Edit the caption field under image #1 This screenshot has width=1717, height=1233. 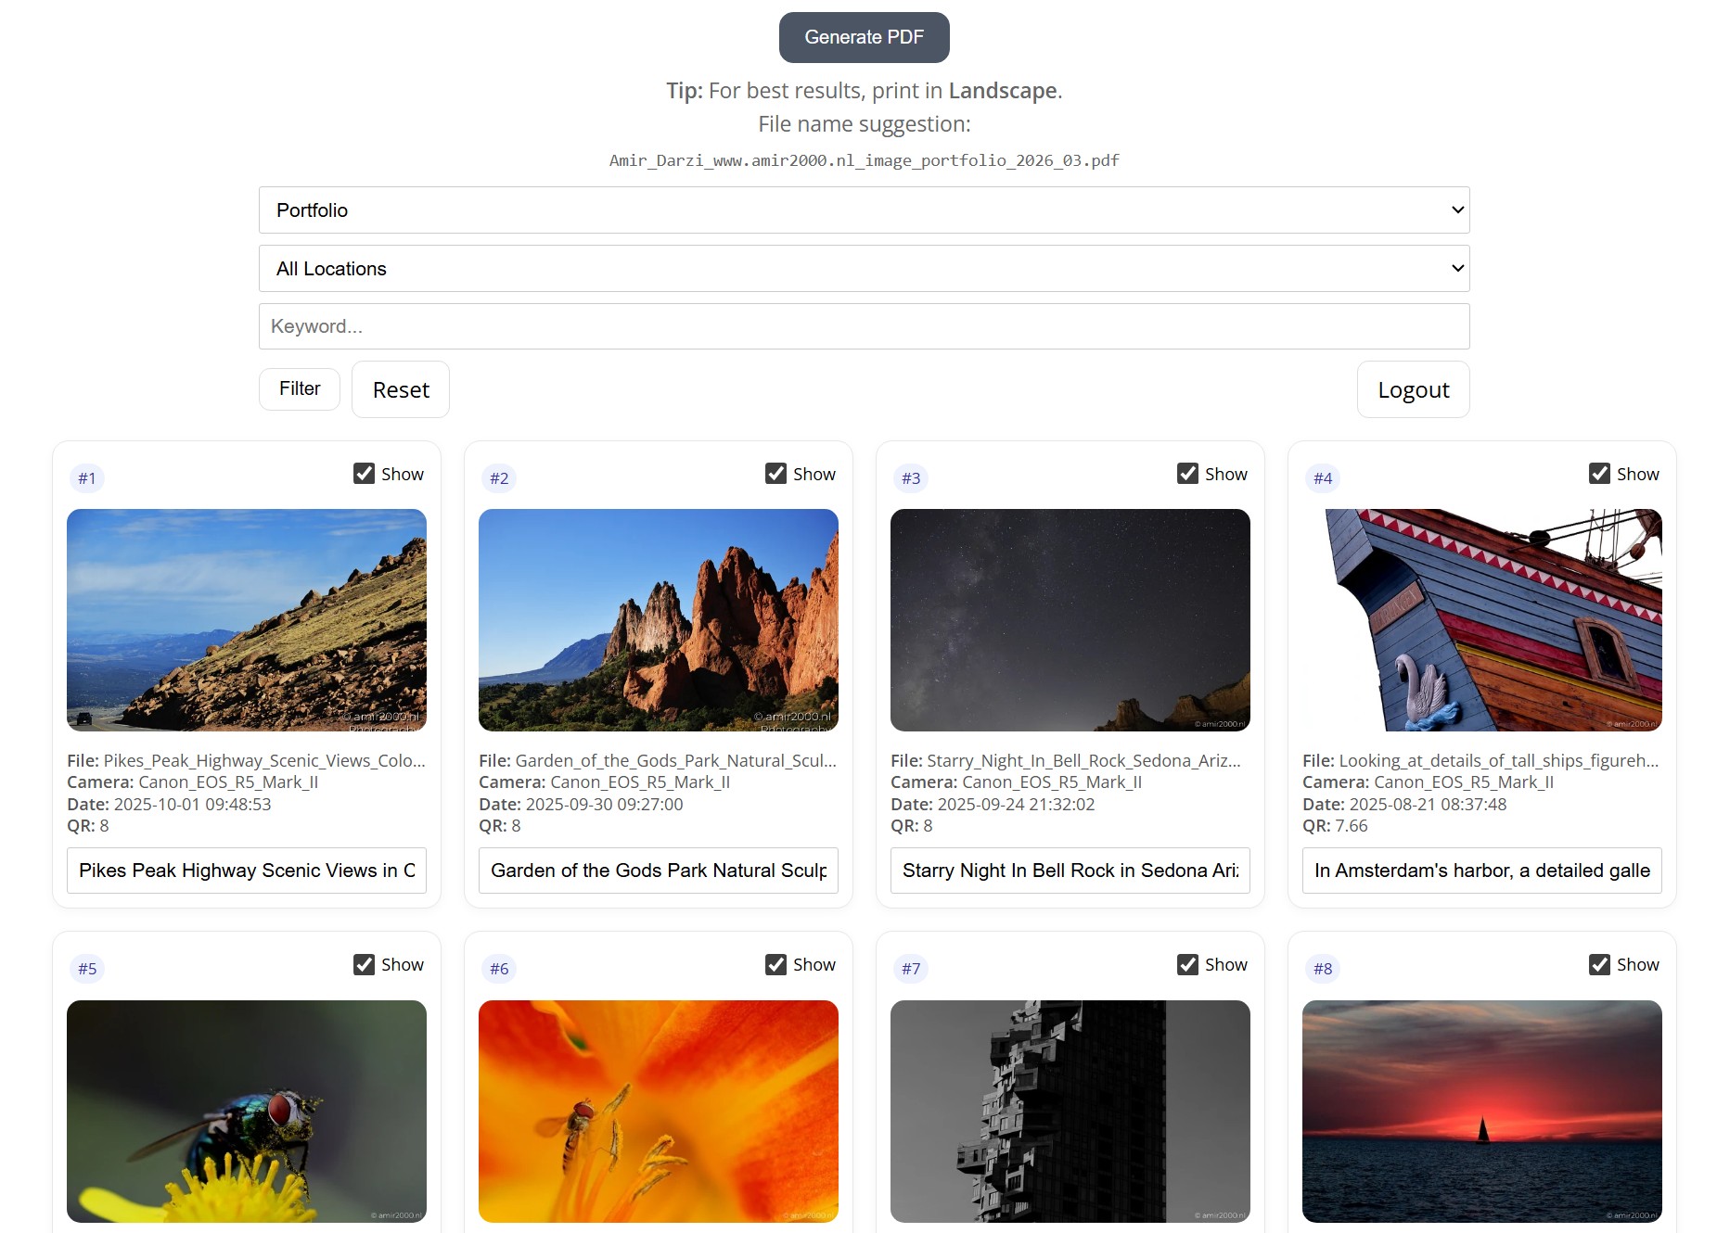246,870
